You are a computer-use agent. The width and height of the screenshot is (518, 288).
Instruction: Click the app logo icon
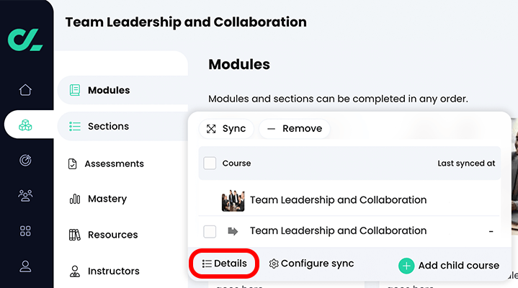tap(26, 40)
